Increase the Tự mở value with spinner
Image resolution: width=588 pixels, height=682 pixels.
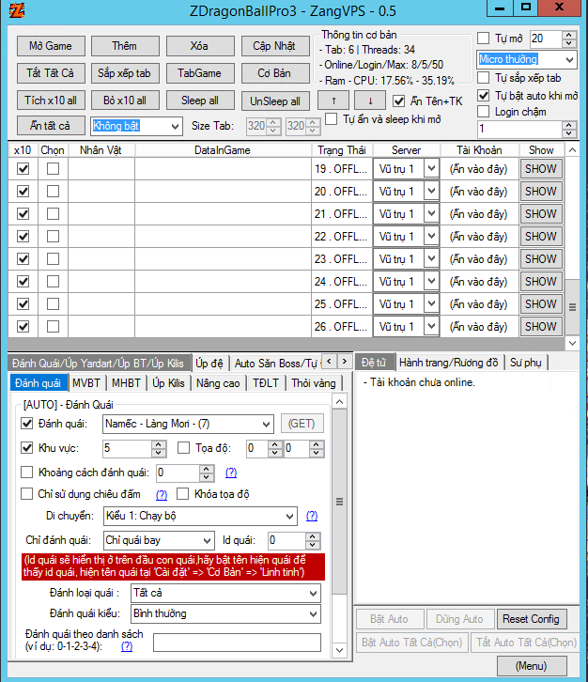coord(568,35)
